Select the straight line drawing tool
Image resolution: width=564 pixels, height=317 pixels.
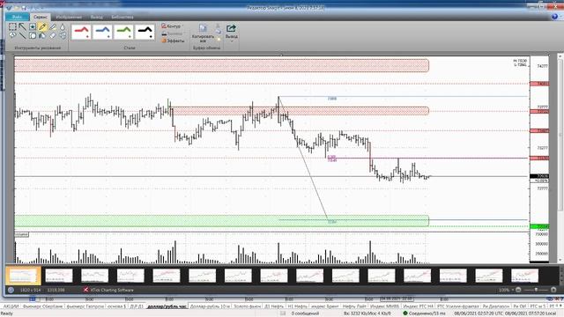(x=22, y=35)
